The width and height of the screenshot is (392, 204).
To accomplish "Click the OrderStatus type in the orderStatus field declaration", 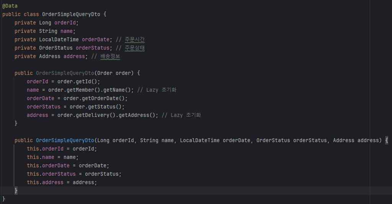I will [56, 48].
